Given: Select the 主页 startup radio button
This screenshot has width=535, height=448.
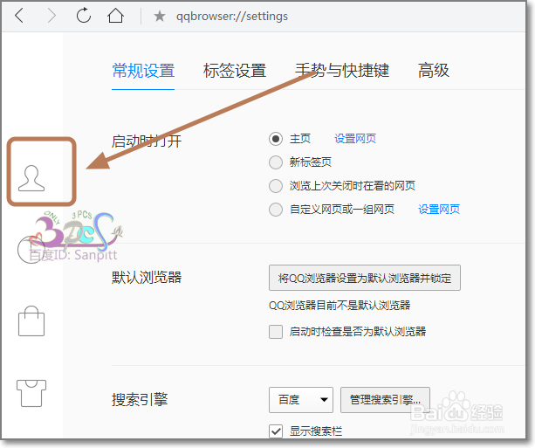Looking at the screenshot, I should (276, 139).
